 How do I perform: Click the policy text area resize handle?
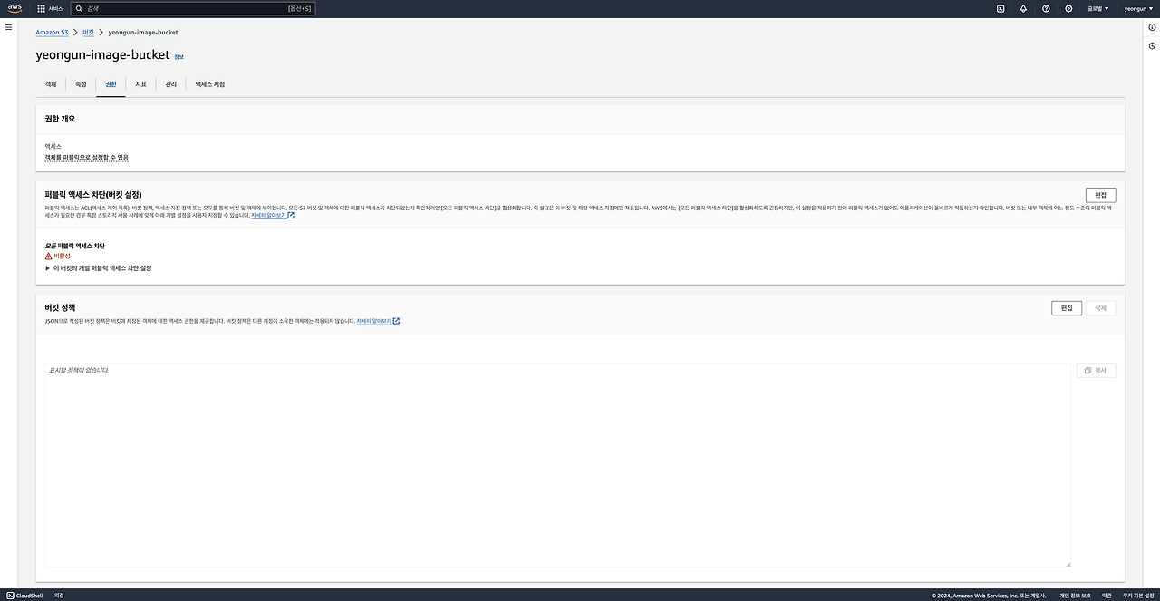1068,564
